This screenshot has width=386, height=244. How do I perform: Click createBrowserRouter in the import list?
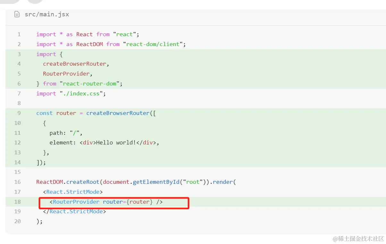[74, 64]
